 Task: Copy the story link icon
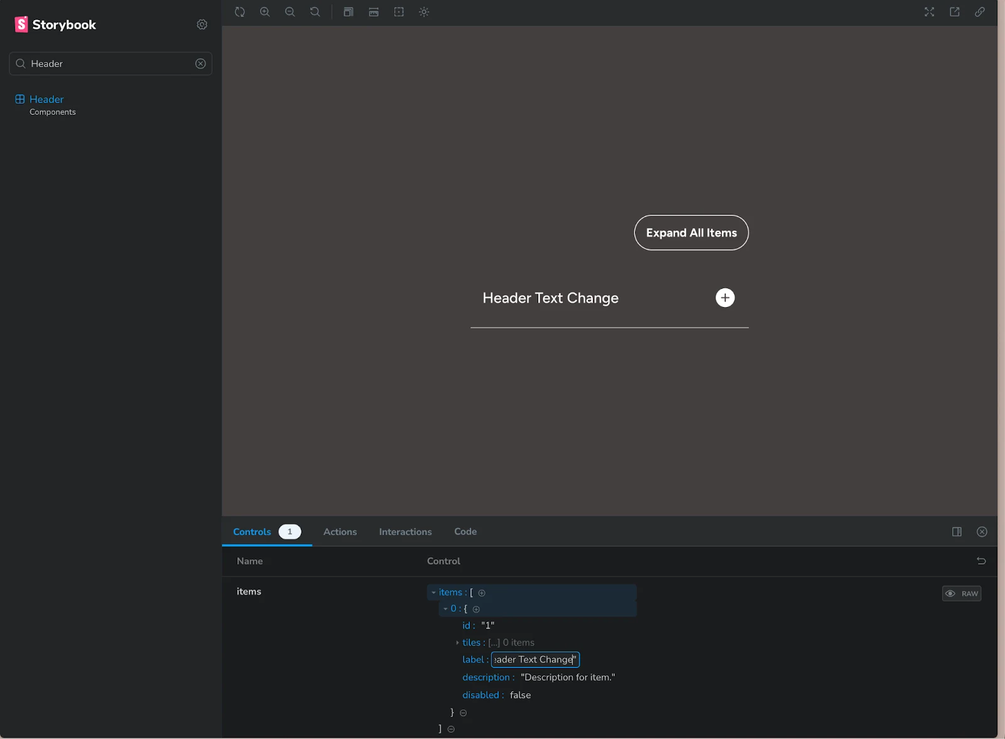980,12
